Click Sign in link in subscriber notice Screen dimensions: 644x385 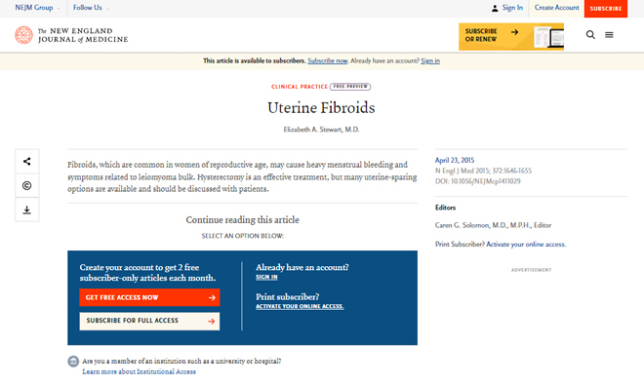click(430, 60)
